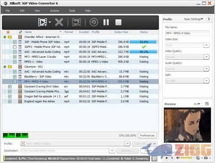The image size is (215, 163).
Task: Pause conversion with the Pause icon
Action: pos(106,22)
